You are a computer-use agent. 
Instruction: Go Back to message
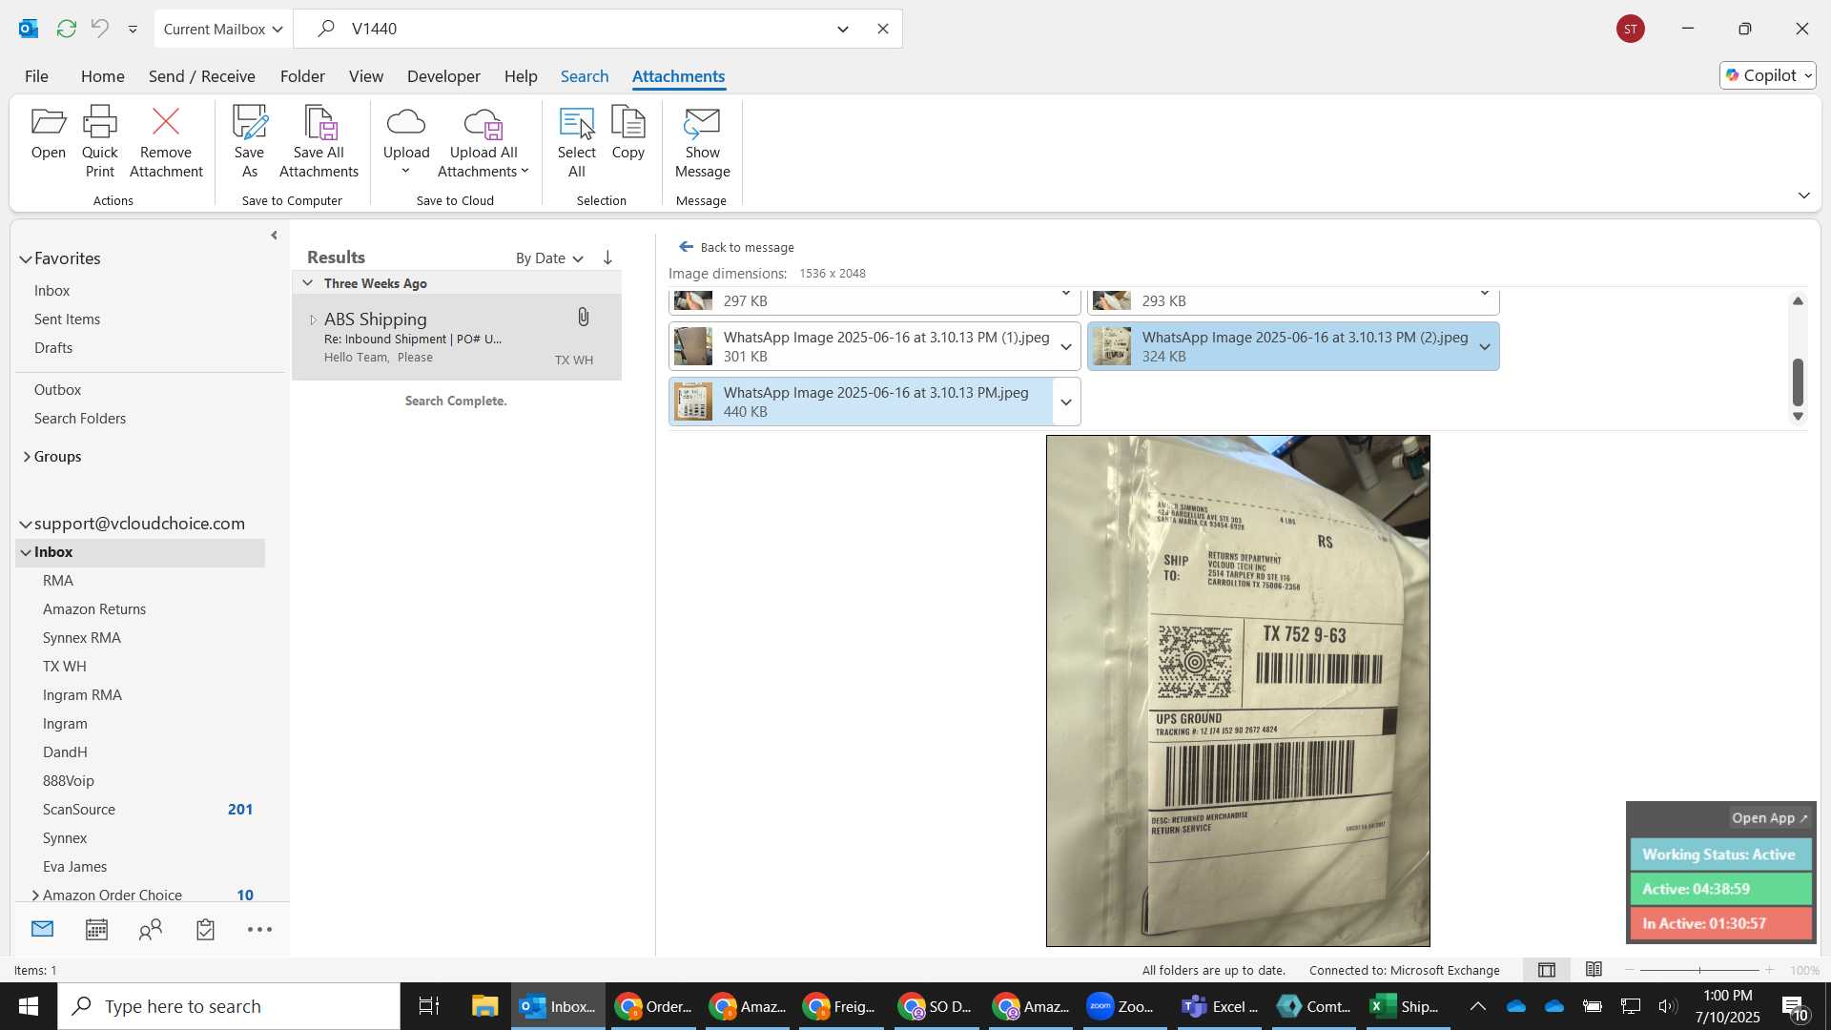736,247
